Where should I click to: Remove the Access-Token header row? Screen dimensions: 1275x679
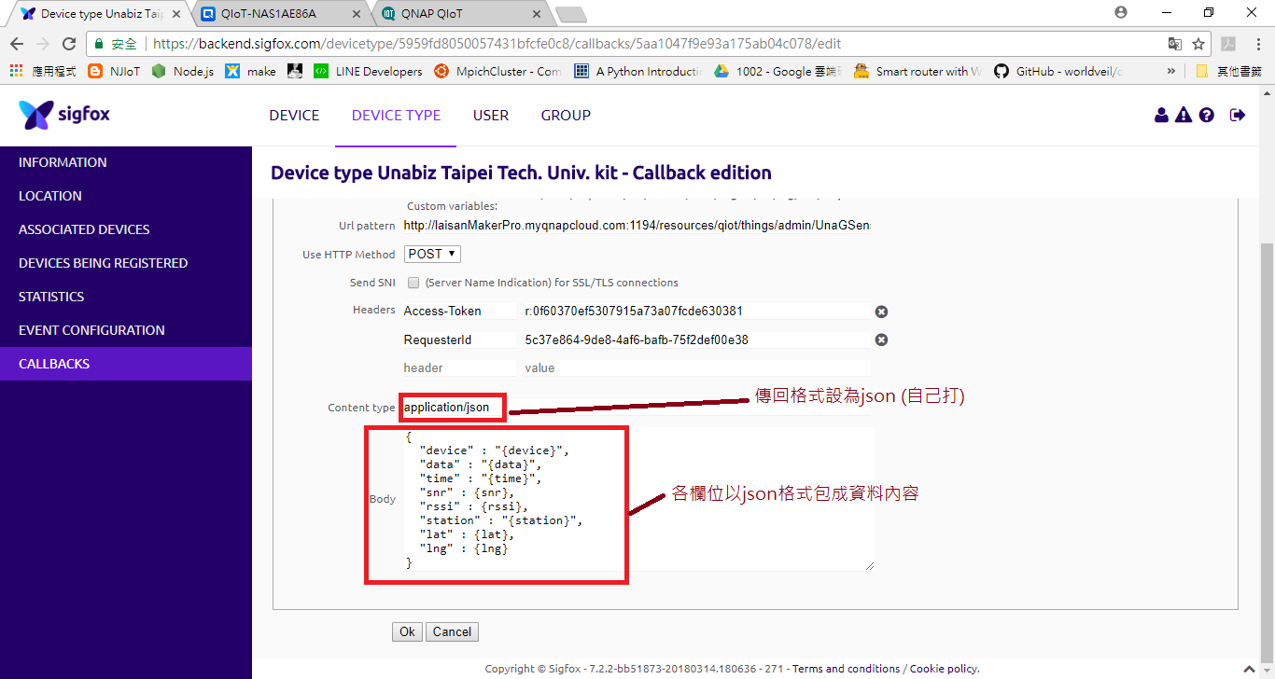(x=880, y=312)
